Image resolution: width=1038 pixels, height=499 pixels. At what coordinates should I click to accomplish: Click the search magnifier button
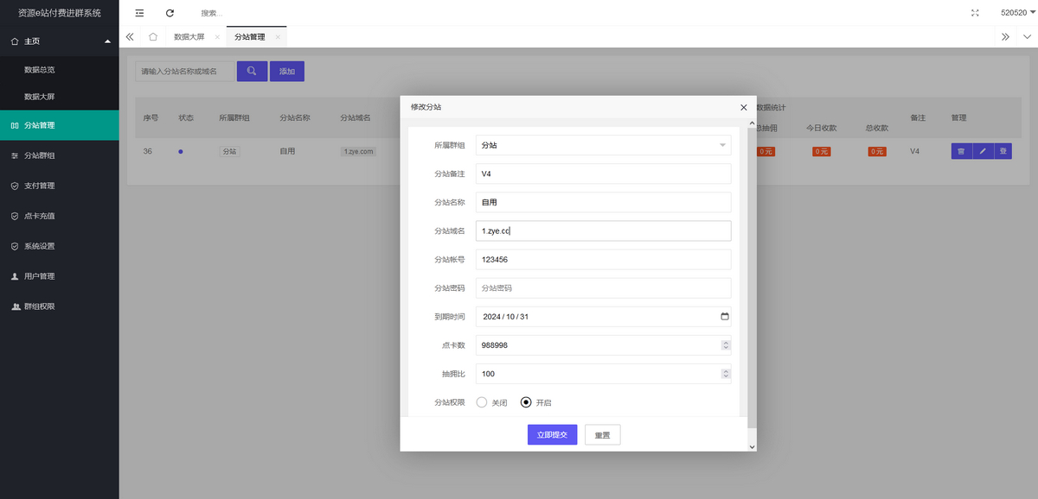[x=252, y=72]
